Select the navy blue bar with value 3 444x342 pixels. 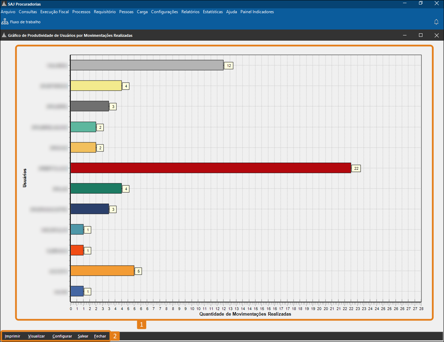coord(90,209)
